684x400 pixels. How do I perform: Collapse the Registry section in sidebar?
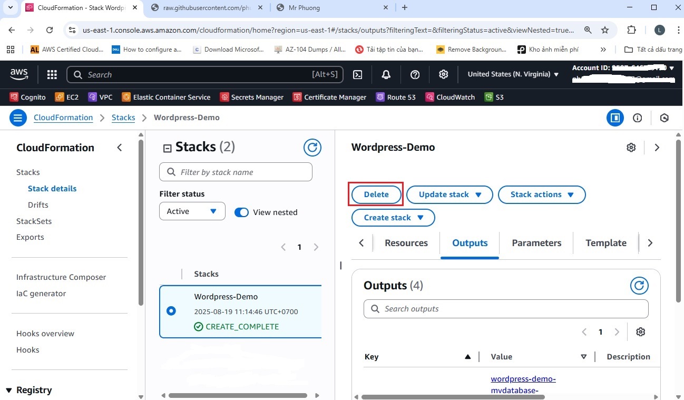tap(8, 390)
